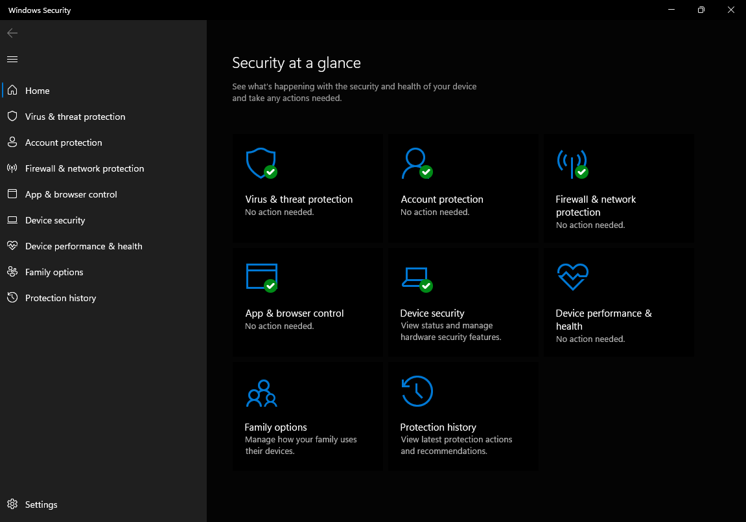
Task: Click the sidebar antenna Firewall icon
Action: point(12,168)
